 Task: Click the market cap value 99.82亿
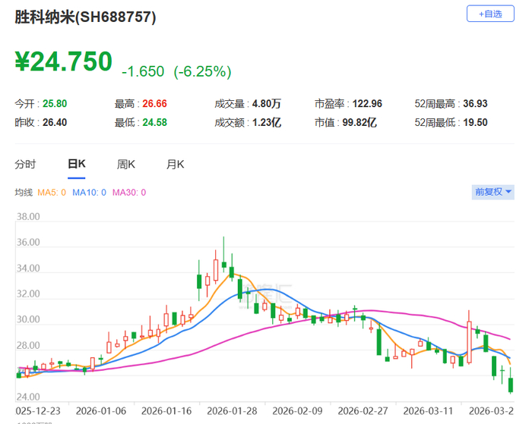(359, 122)
